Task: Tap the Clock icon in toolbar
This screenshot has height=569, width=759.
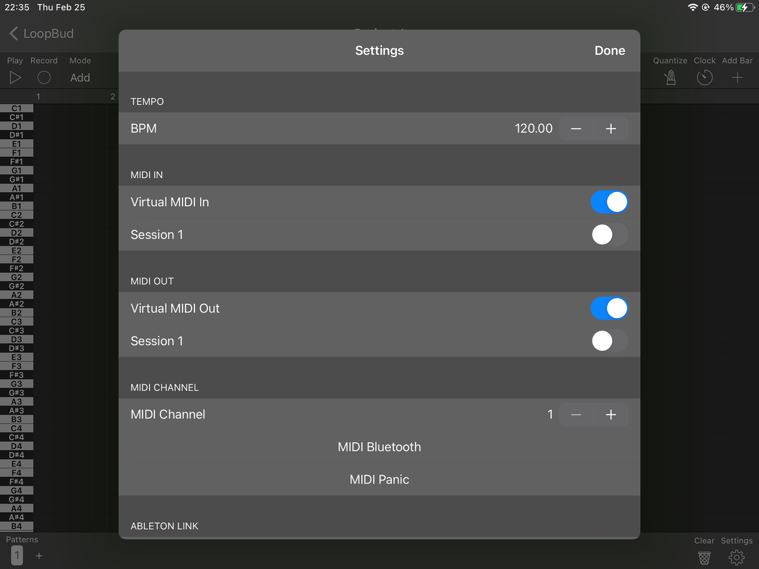Action: click(x=705, y=78)
